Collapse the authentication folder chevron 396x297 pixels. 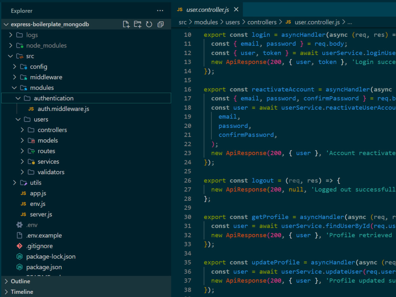pos(18,98)
